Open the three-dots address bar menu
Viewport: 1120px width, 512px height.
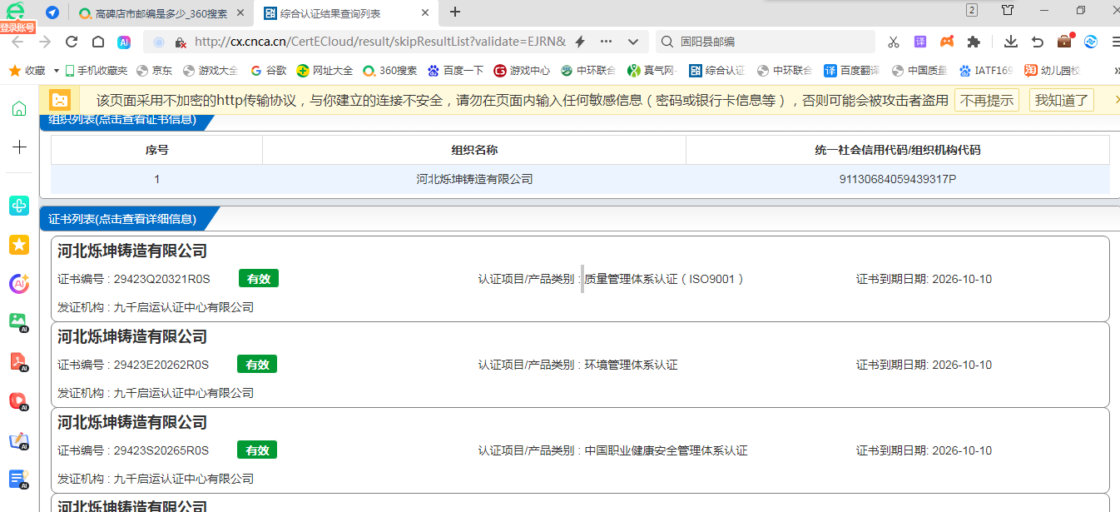(606, 42)
